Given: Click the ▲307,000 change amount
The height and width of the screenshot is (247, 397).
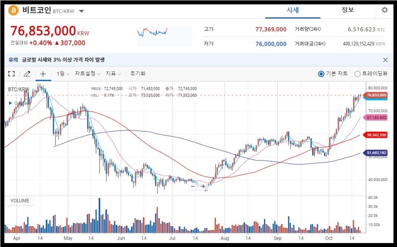Looking at the screenshot, I should click(70, 43).
